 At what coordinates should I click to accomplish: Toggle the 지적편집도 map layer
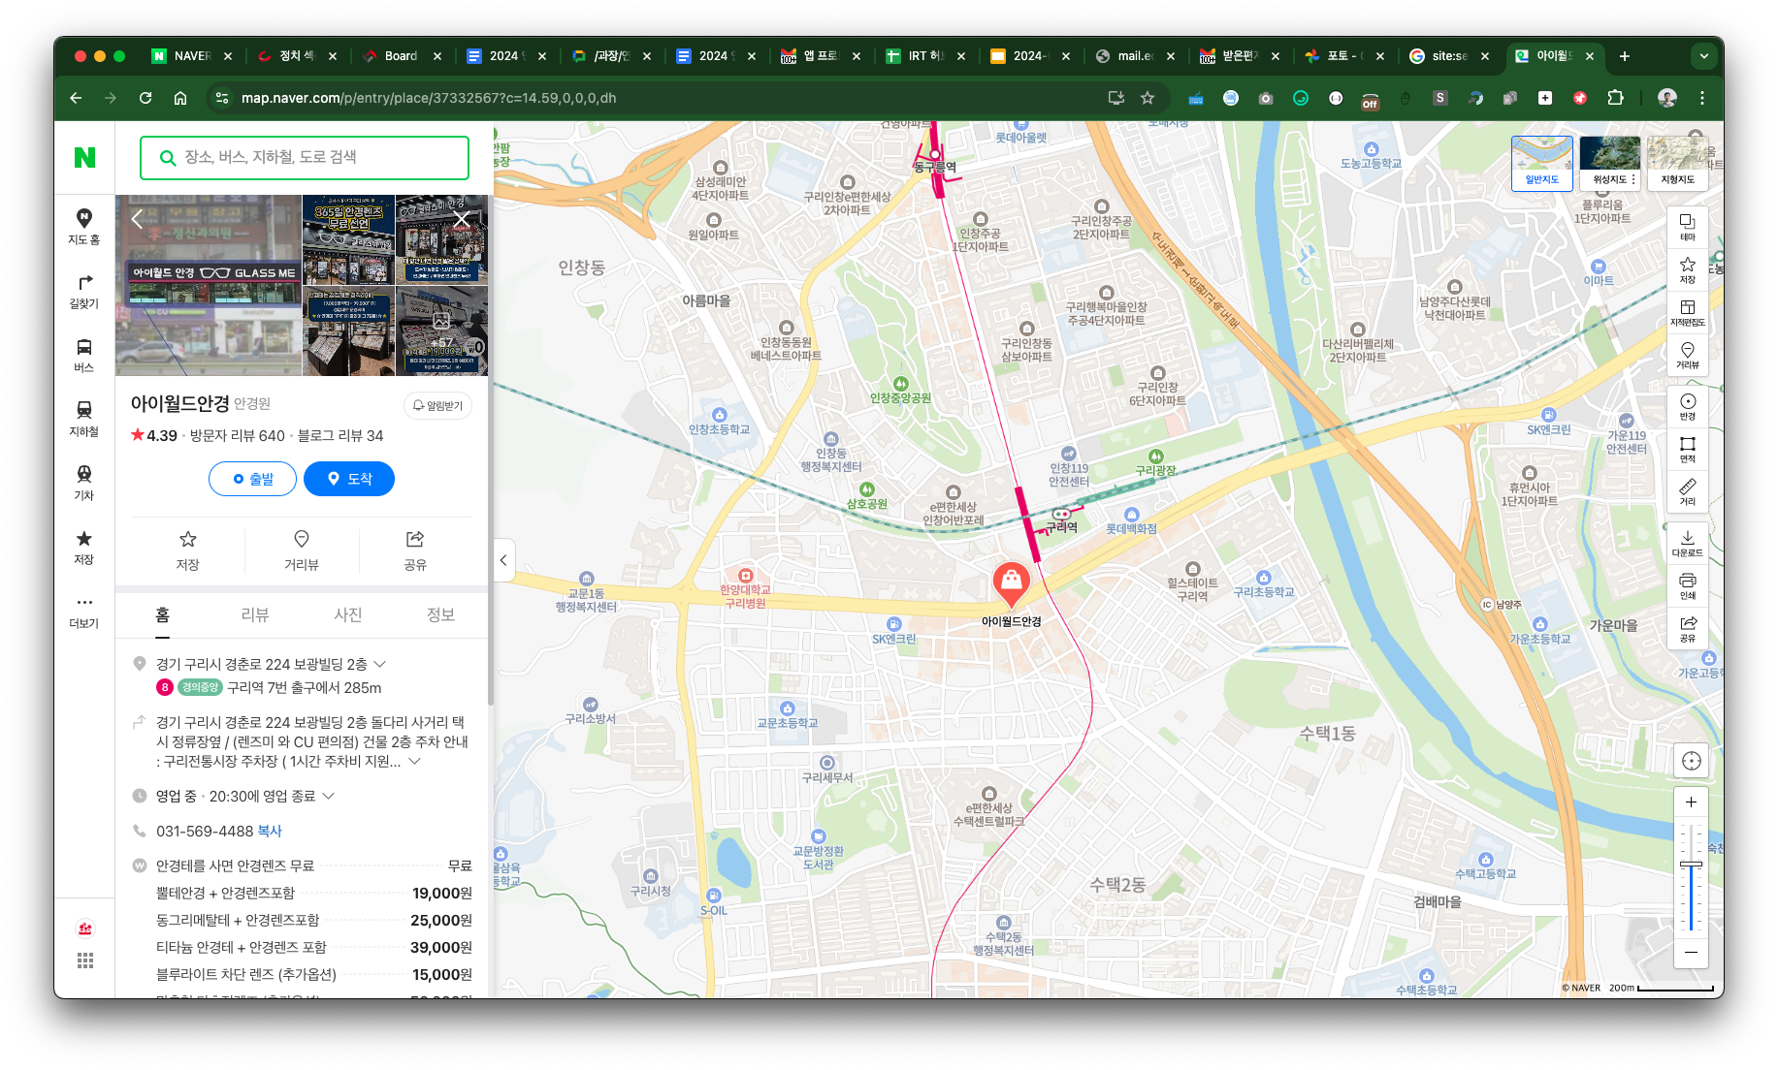click(x=1688, y=313)
